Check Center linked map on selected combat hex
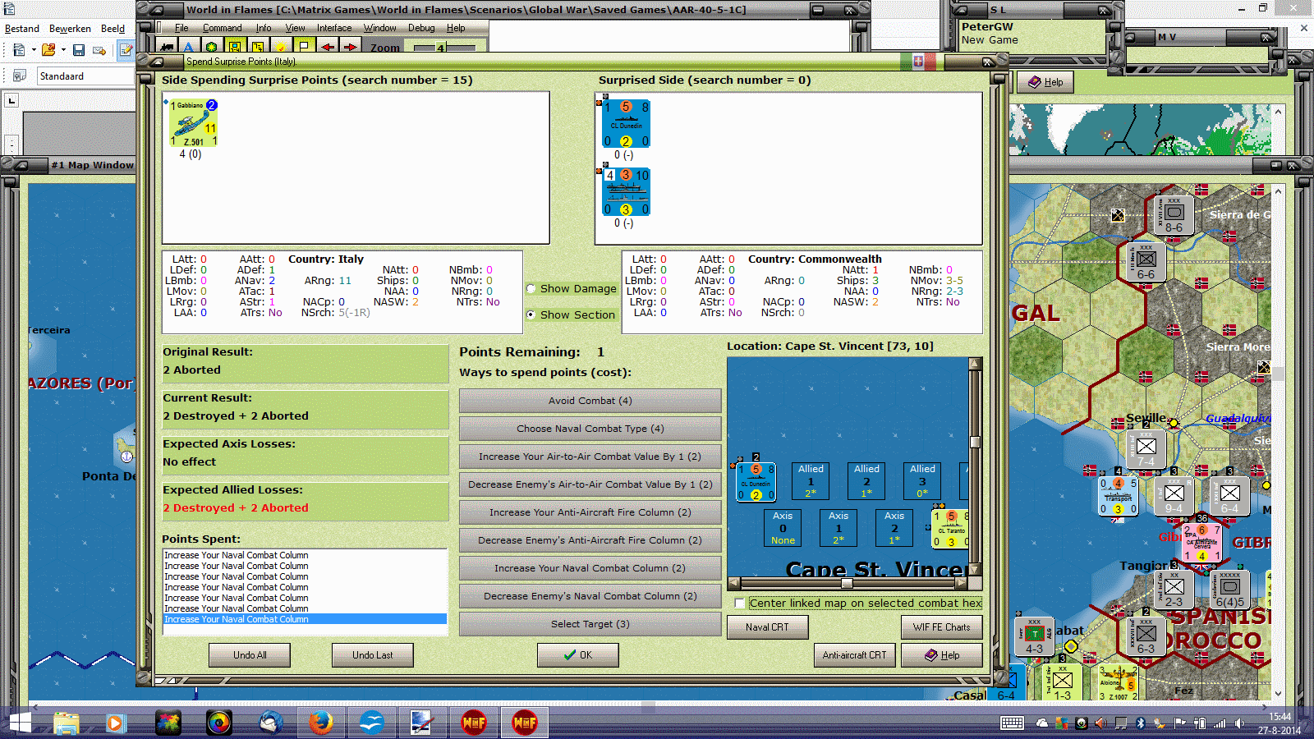1314x739 pixels. (x=740, y=604)
